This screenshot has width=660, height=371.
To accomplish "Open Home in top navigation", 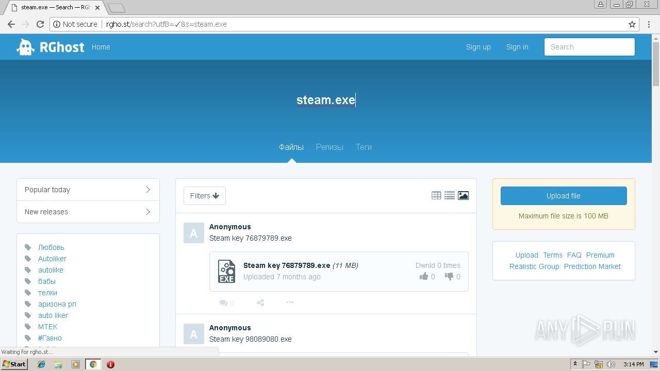I will click(101, 47).
